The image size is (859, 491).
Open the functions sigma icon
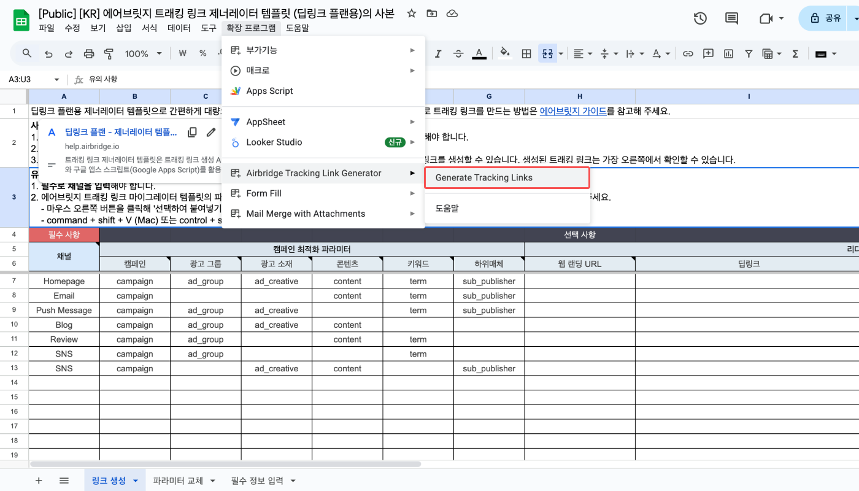click(796, 54)
